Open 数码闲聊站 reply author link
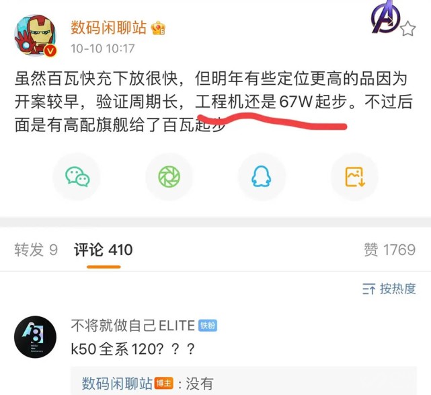 point(117,384)
